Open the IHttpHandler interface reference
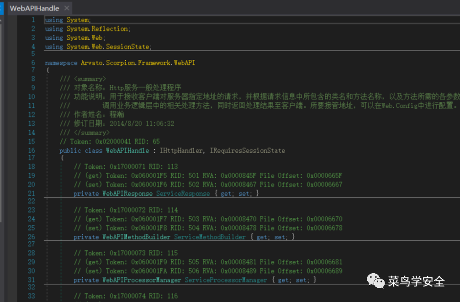Viewport: 460px width, 302px height. point(181,151)
